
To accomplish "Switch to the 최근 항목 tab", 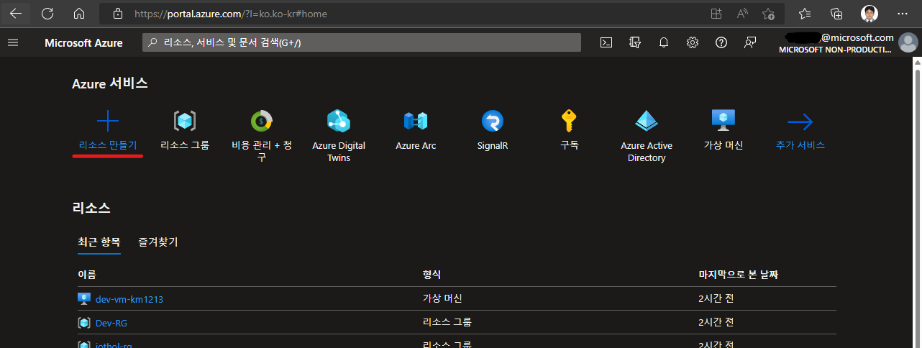I will pos(99,242).
